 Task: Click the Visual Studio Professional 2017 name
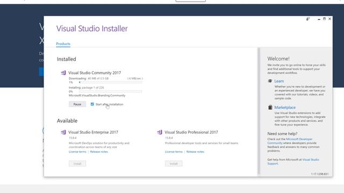[191, 132]
